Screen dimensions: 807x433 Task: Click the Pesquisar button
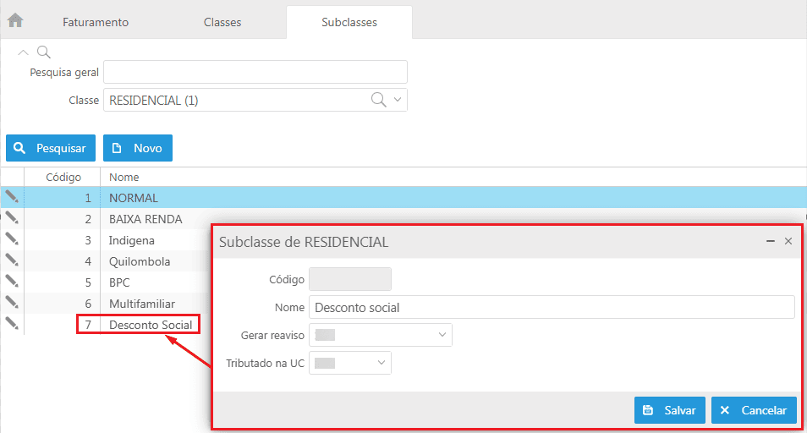(x=51, y=148)
